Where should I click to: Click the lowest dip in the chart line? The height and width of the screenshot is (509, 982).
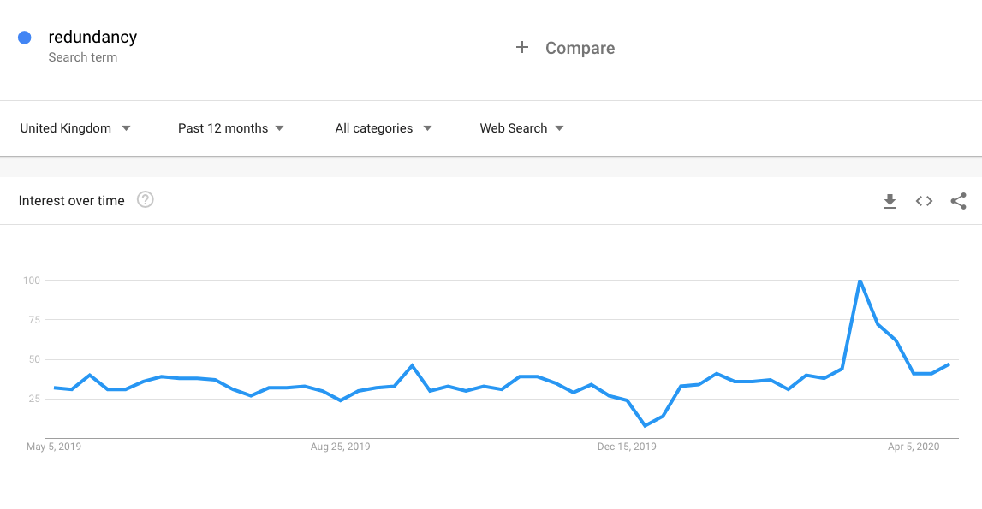point(645,425)
